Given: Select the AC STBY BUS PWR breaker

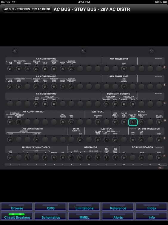Looking at the screenshot, I should (x=159, y=122).
